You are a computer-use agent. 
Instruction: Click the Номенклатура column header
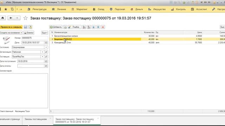click(x=97, y=33)
